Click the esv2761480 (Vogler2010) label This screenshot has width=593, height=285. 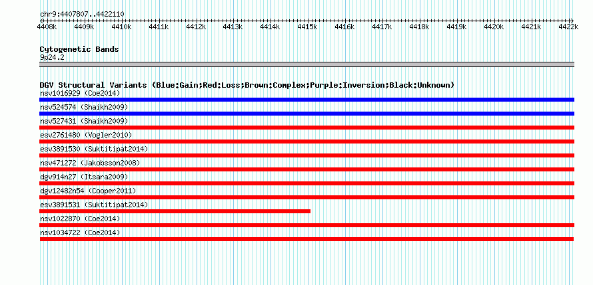coord(86,135)
